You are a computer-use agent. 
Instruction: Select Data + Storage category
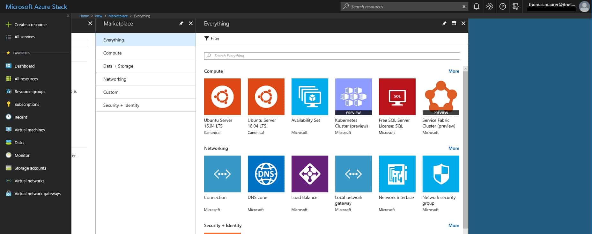[x=145, y=66]
